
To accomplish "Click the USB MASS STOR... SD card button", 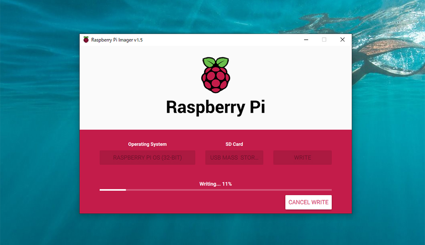I will point(234,158).
